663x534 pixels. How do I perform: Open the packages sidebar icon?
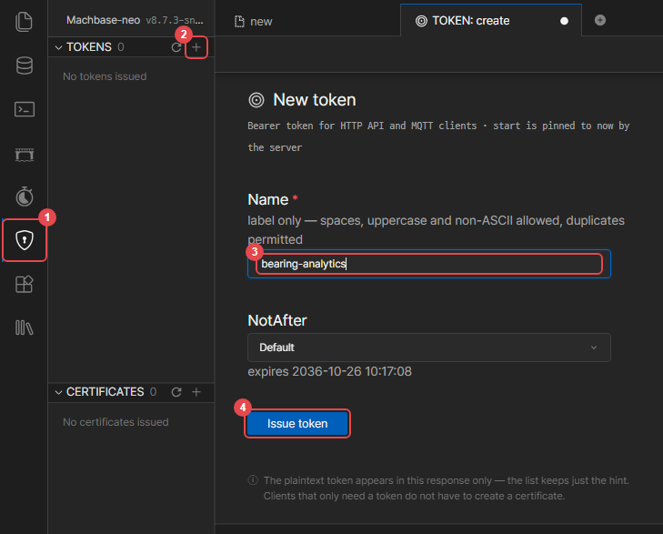25,284
